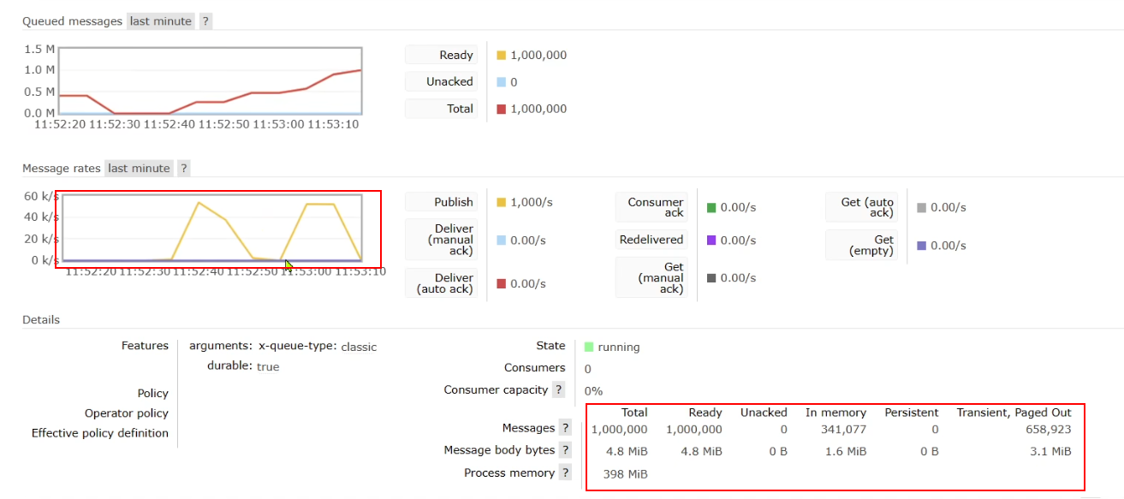Click the Publish rate legend label
This screenshot has height=499, width=1124.
click(441, 202)
